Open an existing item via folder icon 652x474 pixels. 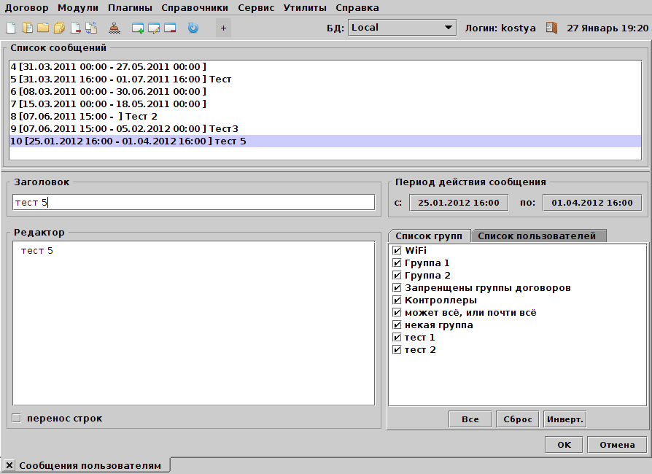tap(44, 28)
